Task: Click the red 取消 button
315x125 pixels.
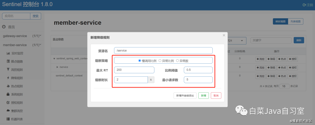Action: pos(216,96)
